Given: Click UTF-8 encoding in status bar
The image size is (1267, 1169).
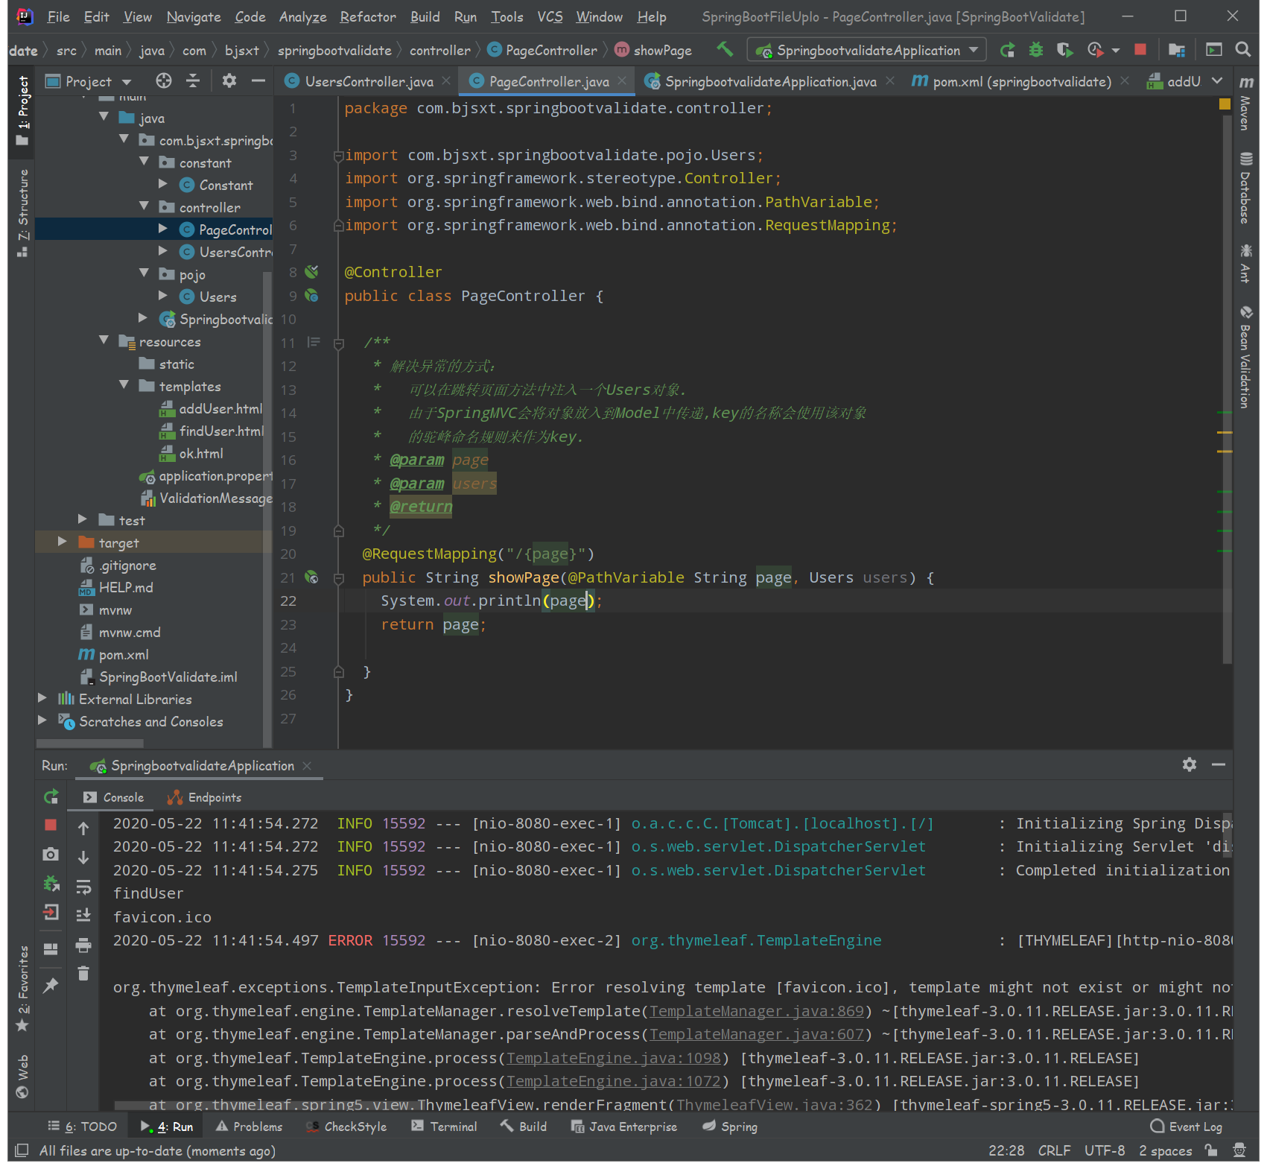Looking at the screenshot, I should click(x=1104, y=1151).
